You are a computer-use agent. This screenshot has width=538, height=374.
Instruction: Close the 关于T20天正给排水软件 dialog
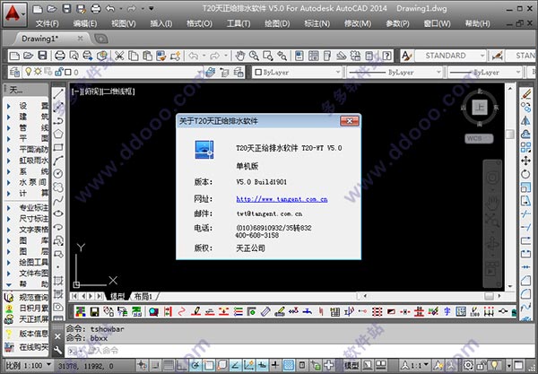[350, 122]
